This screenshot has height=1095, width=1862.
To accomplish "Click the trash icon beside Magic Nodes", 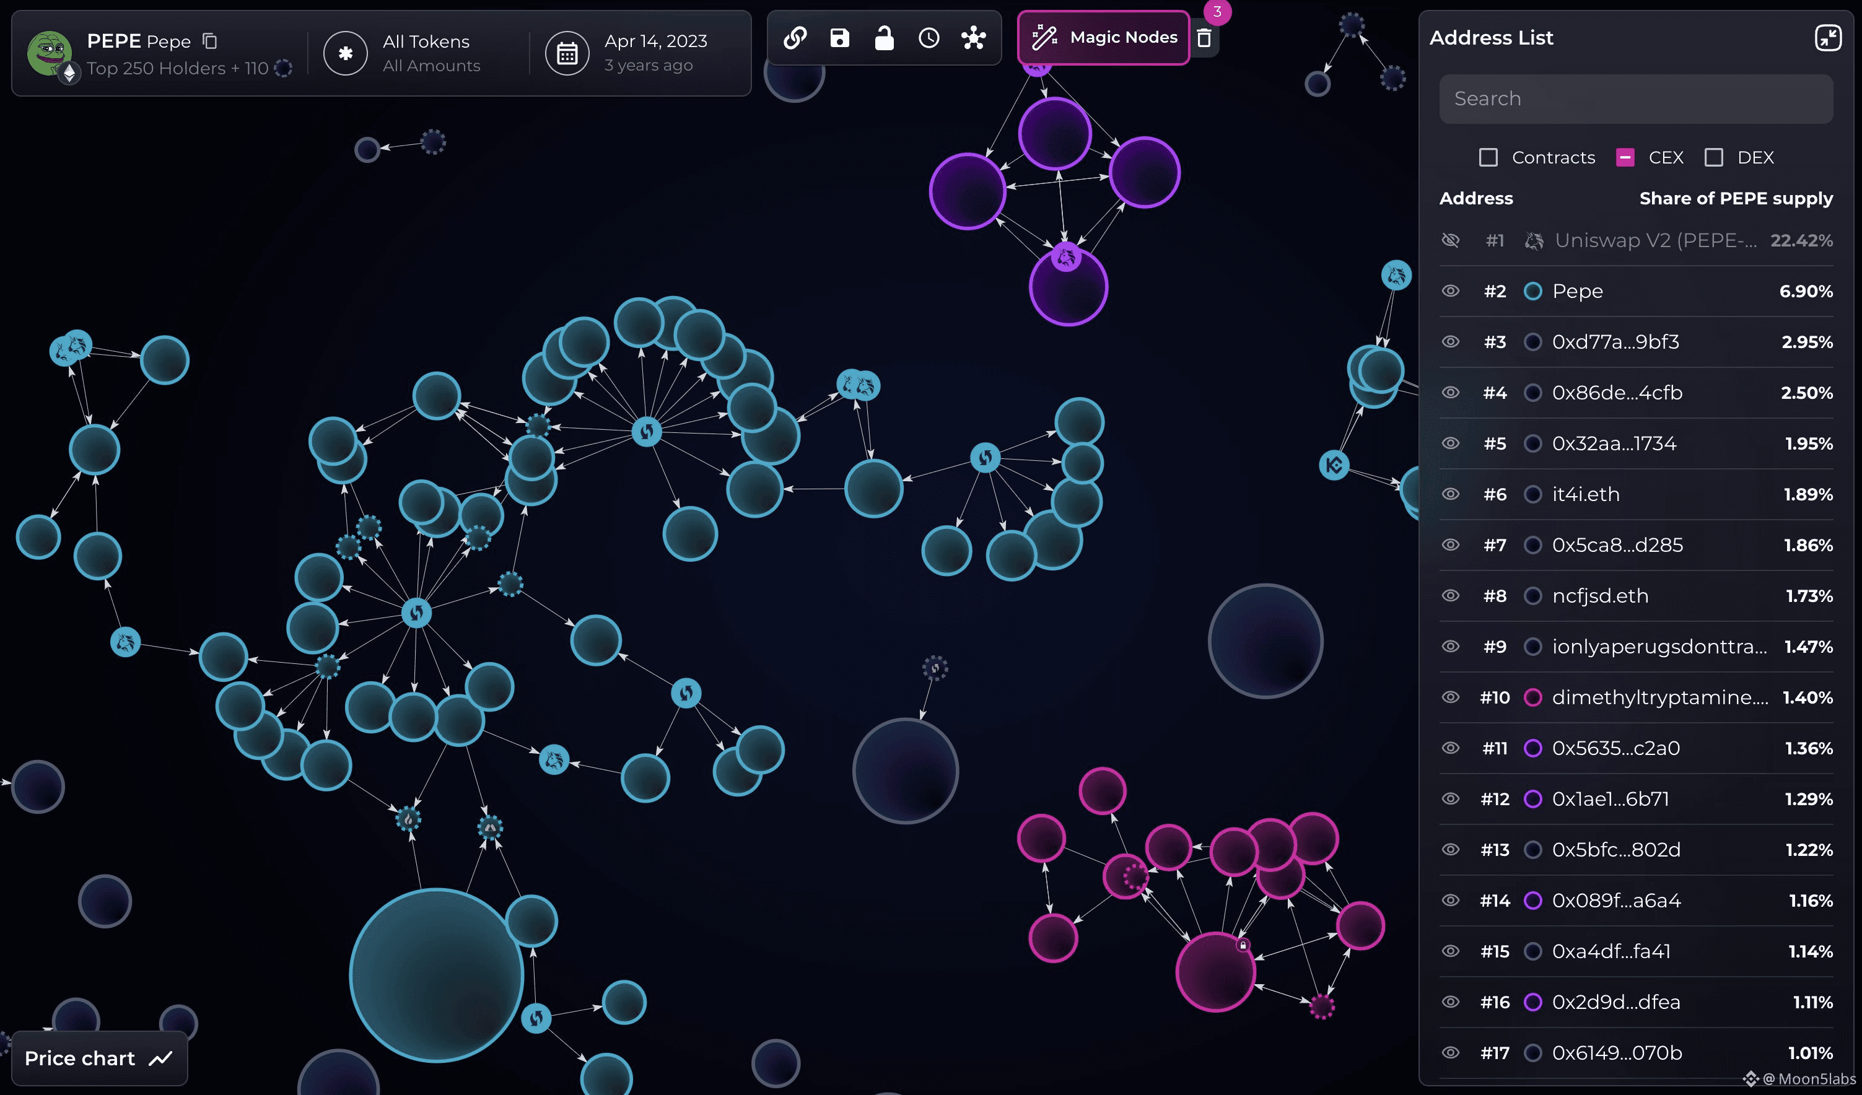I will (1204, 38).
